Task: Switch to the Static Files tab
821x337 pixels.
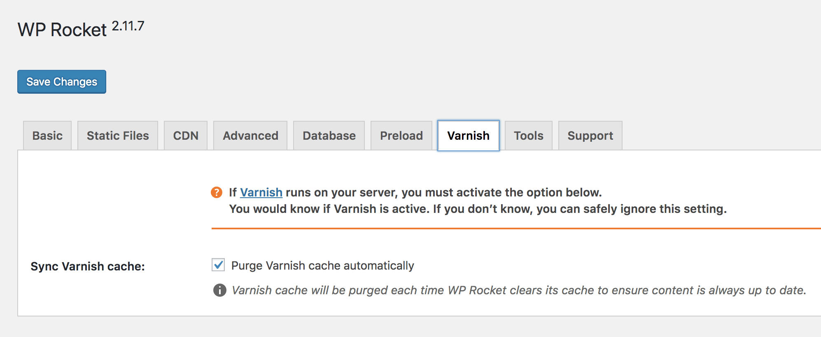Action: pyautogui.click(x=118, y=136)
